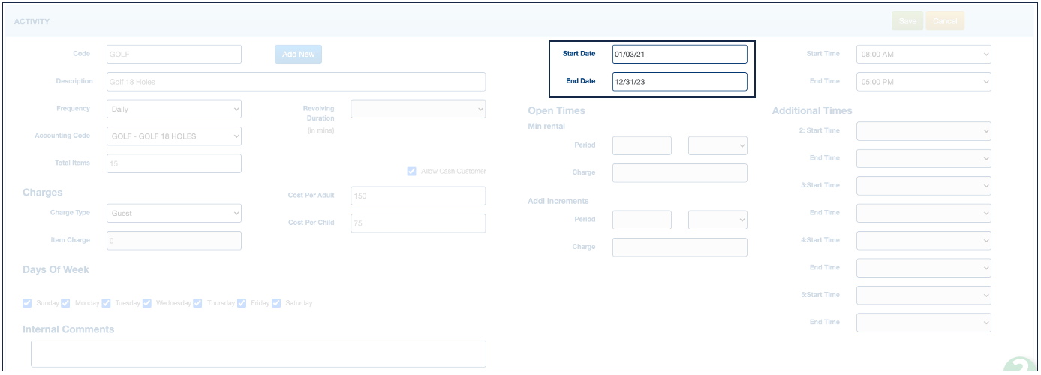This screenshot has height=375, width=1041.
Task: Expand the Revolving Duration dropdown
Action: point(418,109)
